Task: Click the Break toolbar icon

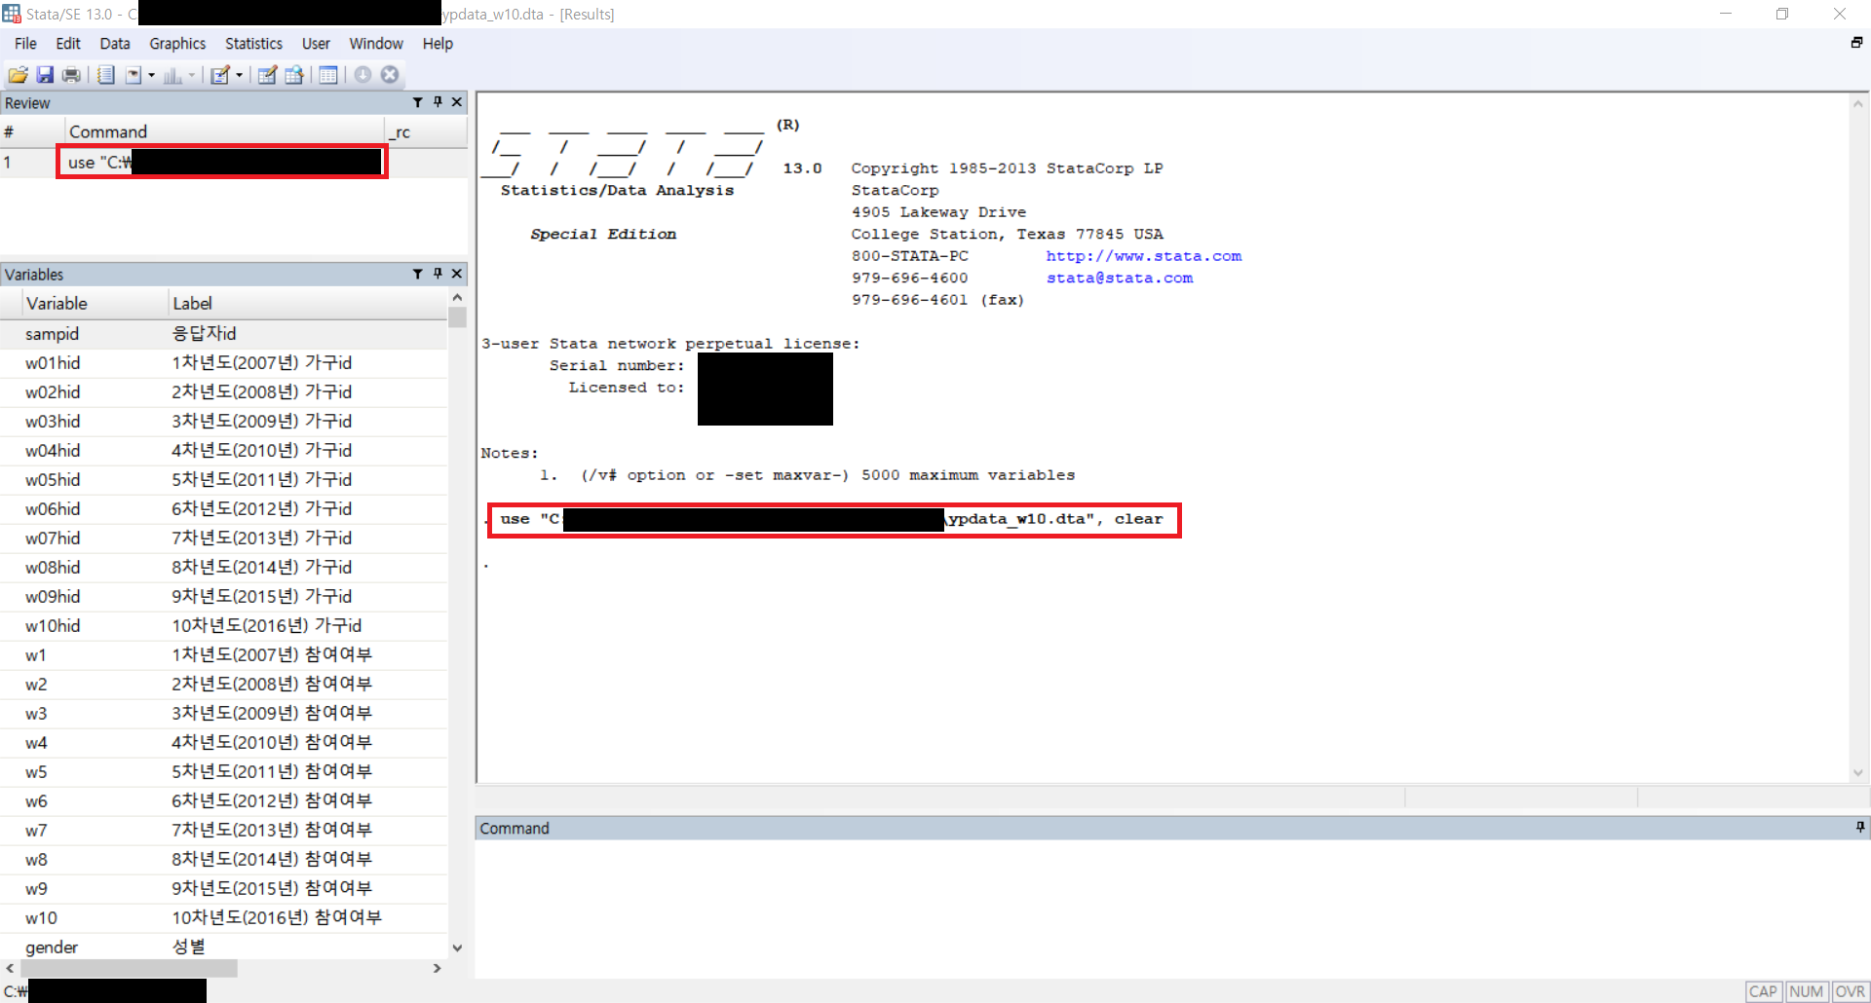Action: coord(390,75)
